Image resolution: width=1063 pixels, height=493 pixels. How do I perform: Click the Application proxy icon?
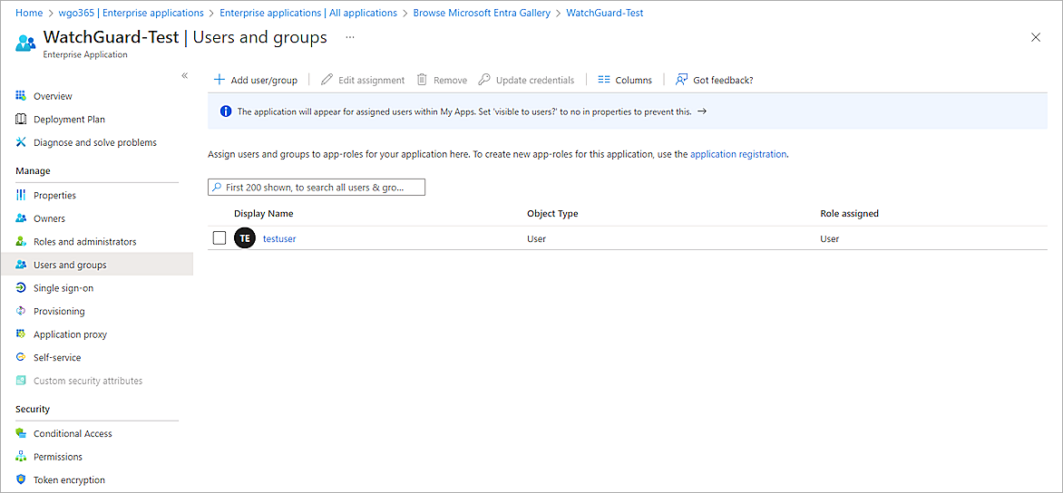(x=20, y=333)
